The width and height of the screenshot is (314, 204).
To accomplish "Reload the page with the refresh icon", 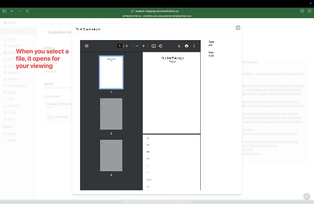I will point(27,11).
